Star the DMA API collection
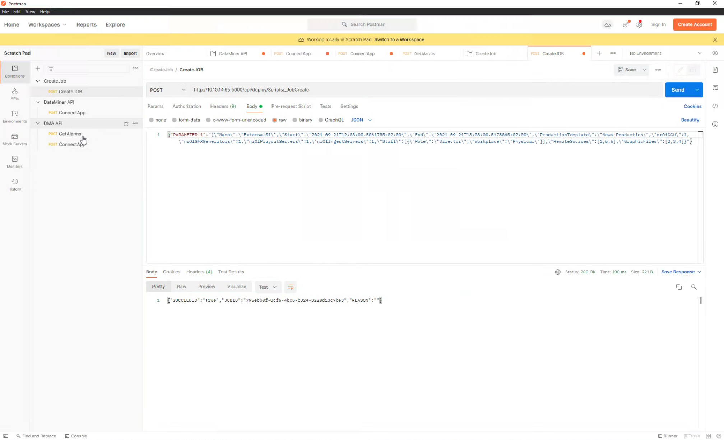724x440 pixels. [126, 123]
